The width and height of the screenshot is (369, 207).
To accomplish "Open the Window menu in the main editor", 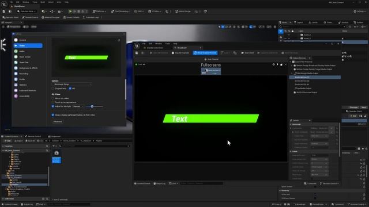I will point(26,2).
